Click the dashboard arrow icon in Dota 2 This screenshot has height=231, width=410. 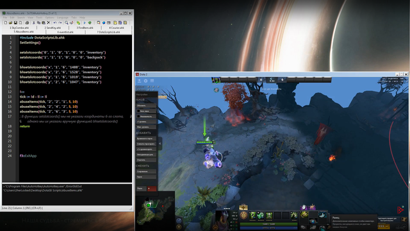(140, 81)
